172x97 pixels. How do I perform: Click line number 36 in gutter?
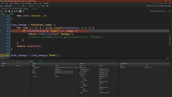point(7,56)
